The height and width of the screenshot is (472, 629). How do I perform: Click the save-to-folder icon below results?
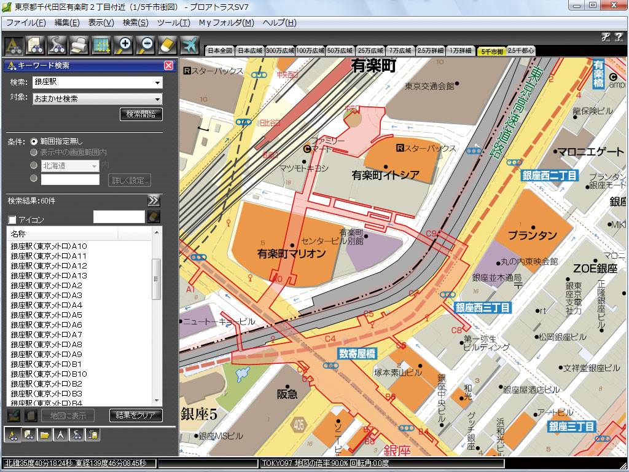[x=15, y=415]
